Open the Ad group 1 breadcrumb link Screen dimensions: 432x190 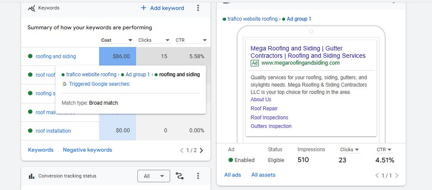pos(298,19)
